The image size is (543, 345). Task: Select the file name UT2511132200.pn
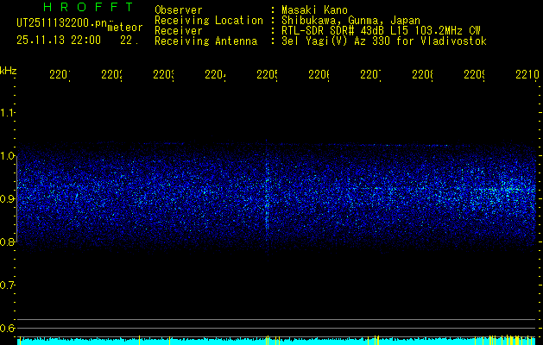62,23
